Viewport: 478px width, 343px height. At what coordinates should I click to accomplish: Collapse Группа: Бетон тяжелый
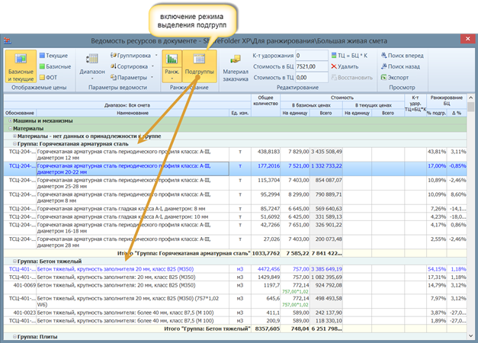14,261
